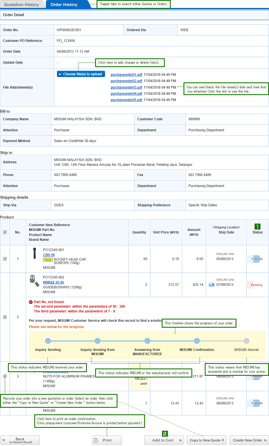Image resolution: width=269 pixels, height=446 pixels.
Task: Go Back to Search Result
Action: [20, 440]
